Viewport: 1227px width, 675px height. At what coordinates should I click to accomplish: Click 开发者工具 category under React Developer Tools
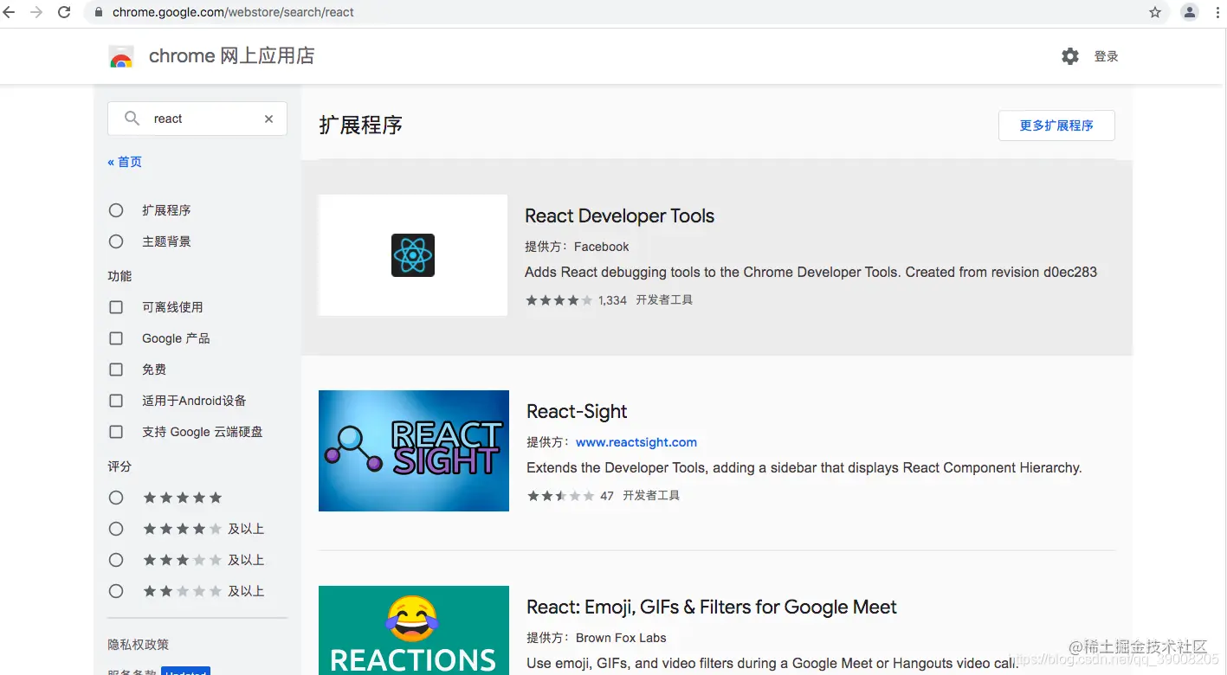[x=664, y=300]
